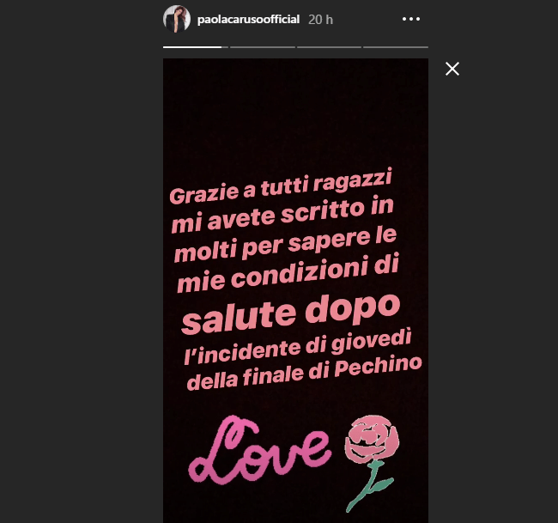Click the 'mi avete scritto in' line

[x=282, y=214]
